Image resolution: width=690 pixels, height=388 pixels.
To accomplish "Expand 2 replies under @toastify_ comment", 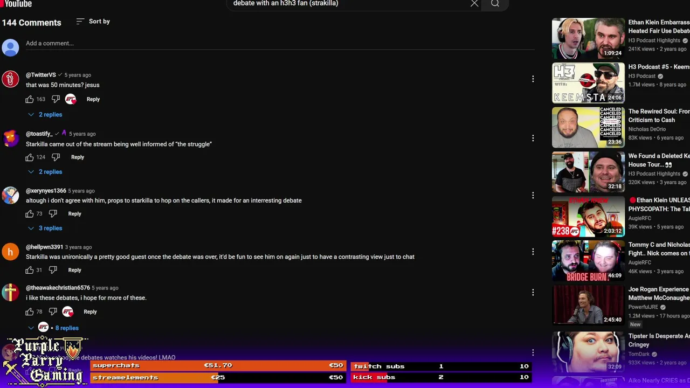I will point(45,172).
